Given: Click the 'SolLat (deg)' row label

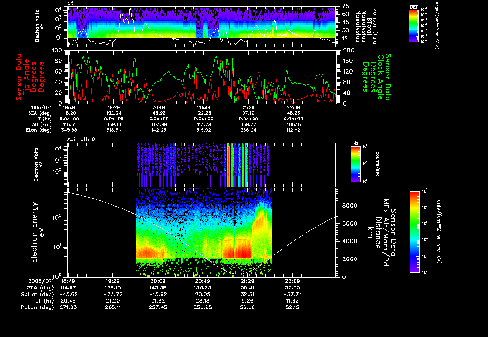Looking at the screenshot, I should tap(37, 295).
